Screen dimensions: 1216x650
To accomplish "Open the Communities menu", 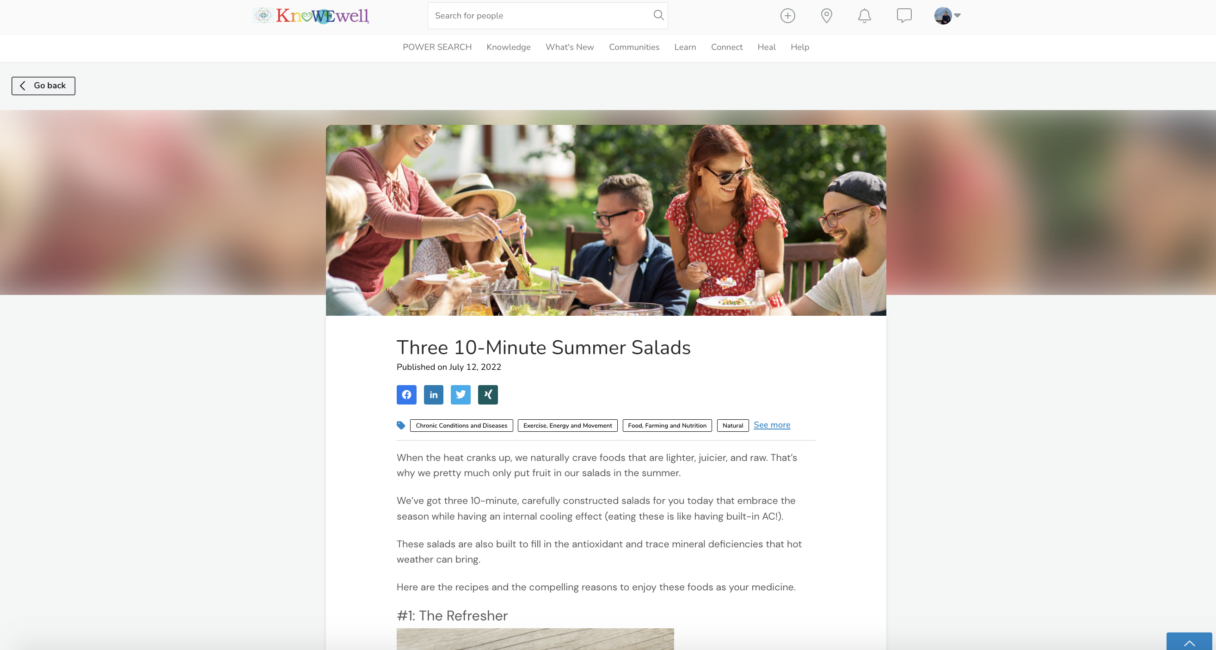I will 634,47.
